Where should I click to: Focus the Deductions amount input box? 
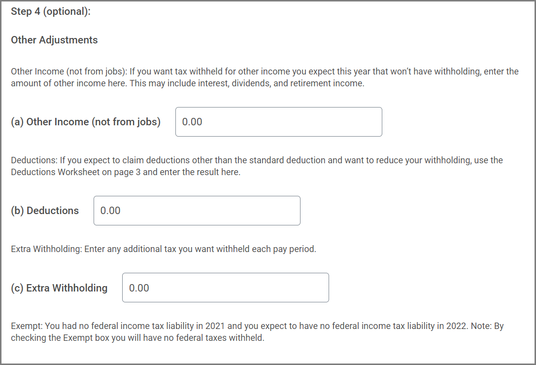tap(197, 211)
